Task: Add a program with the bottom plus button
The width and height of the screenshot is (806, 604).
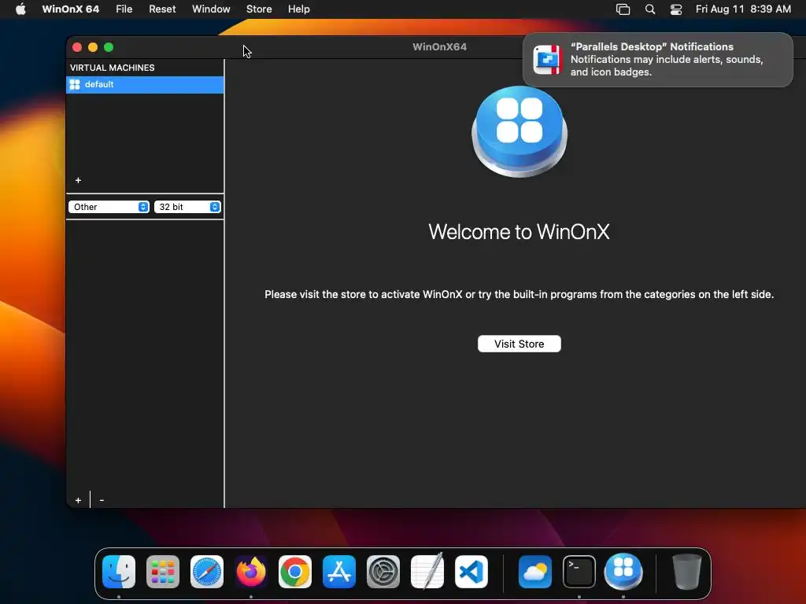Action: click(78, 500)
